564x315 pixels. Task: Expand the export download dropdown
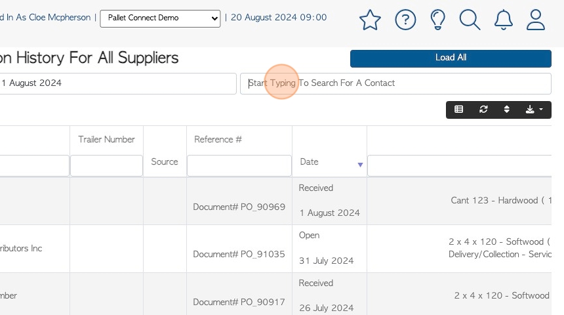534,110
